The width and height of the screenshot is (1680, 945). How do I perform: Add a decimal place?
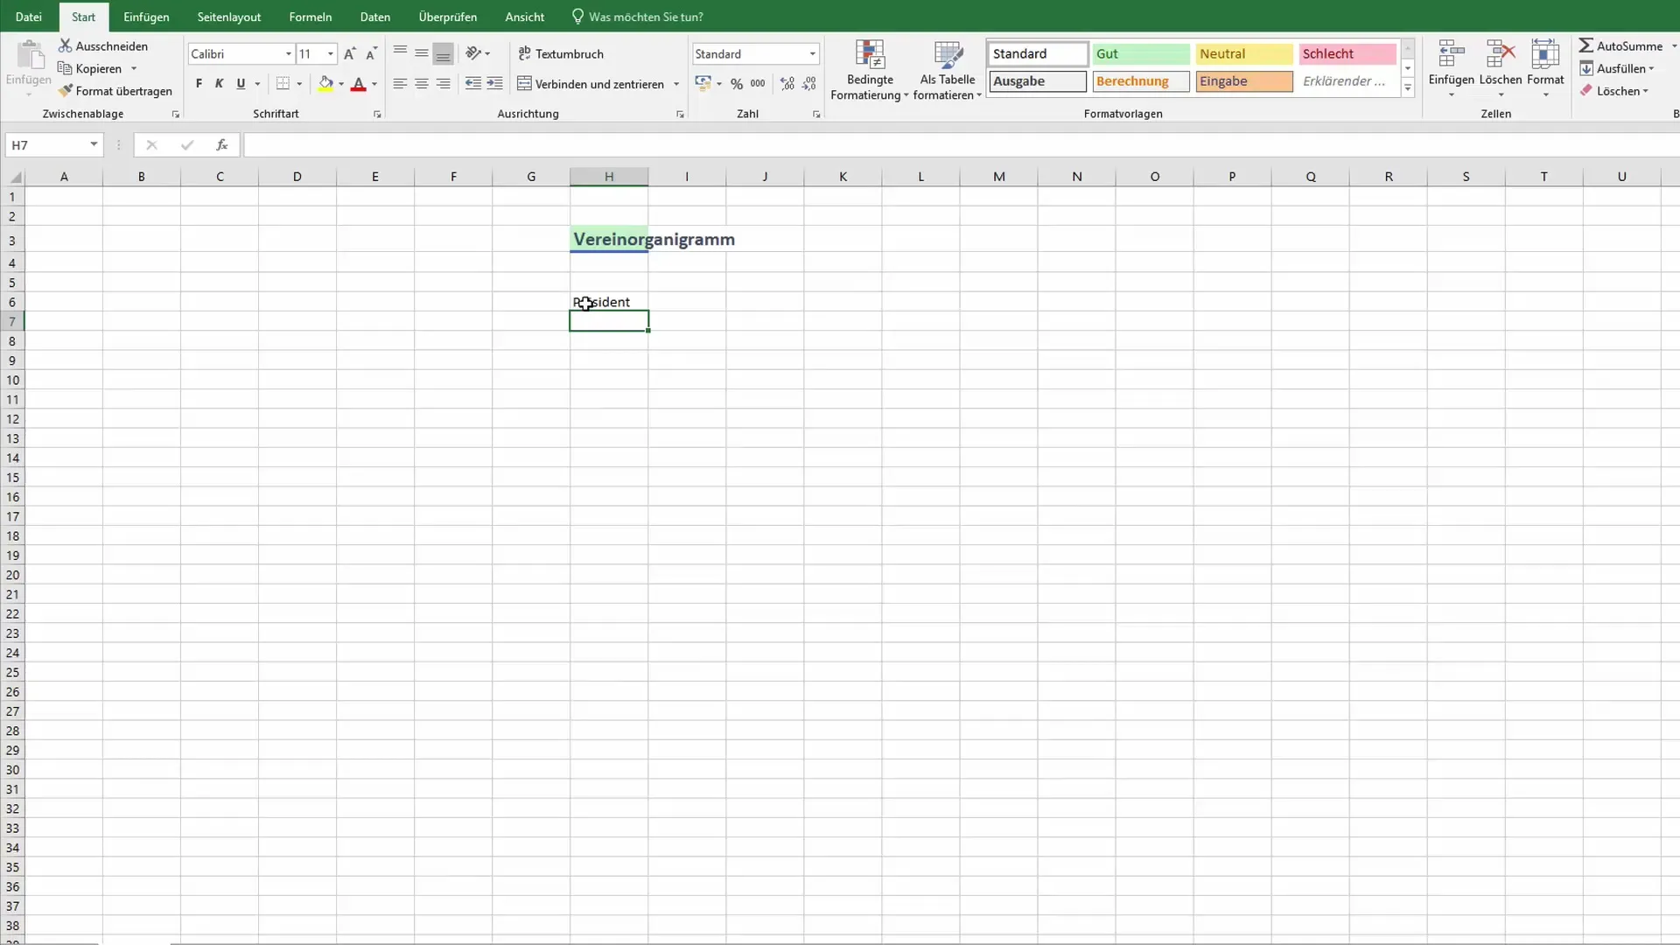[787, 83]
